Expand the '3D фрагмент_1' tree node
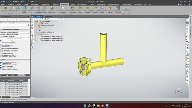192x108 pixels. 35,37
